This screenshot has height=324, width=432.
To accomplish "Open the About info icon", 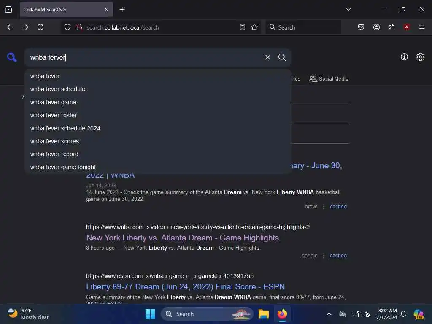I will pos(404,57).
